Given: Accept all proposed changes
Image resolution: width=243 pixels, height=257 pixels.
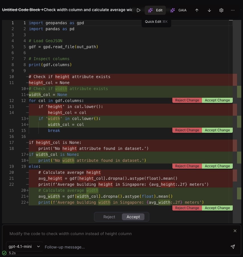Looking at the screenshot, I should [x=133, y=217].
